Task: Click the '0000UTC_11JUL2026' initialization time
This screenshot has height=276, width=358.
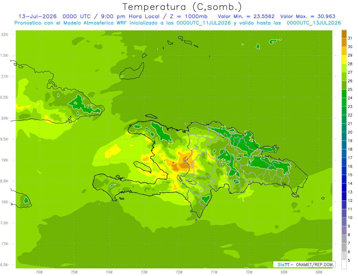Action: pyautogui.click(x=204, y=23)
